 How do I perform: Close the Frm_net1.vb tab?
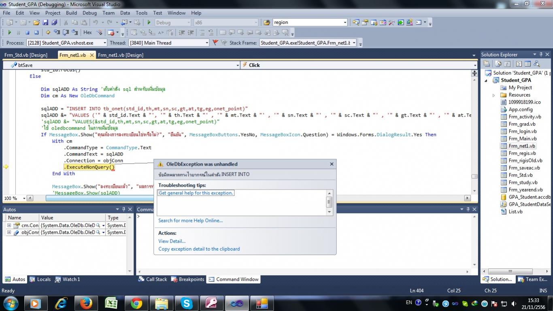[92, 55]
